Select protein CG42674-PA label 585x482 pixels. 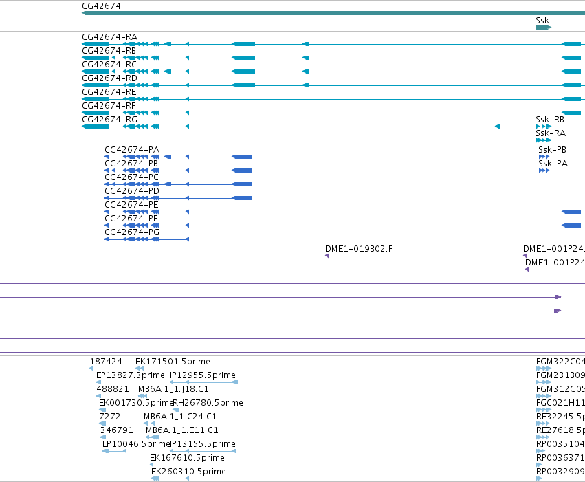132,150
